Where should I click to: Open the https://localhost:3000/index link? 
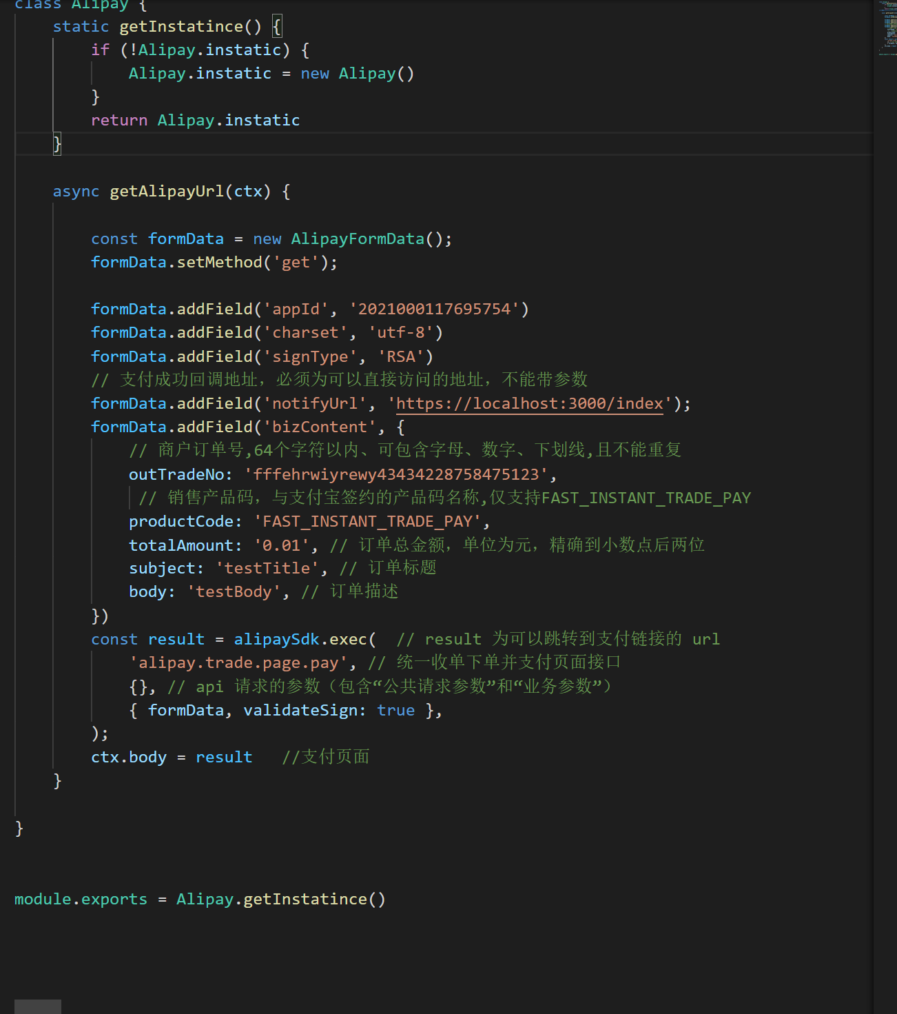pos(530,403)
